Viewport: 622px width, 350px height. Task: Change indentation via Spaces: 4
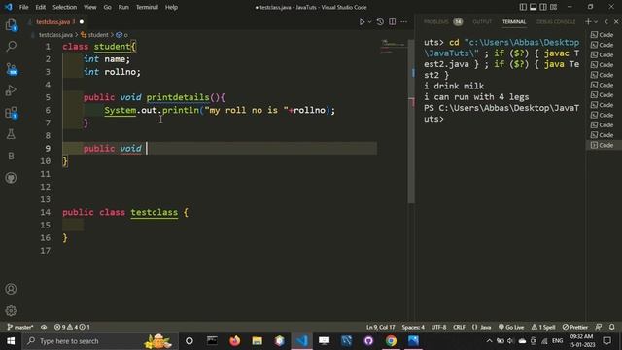click(413, 327)
